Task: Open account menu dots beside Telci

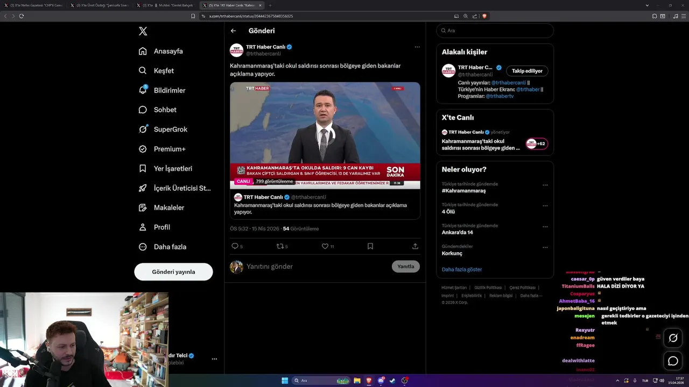Action: (214, 359)
